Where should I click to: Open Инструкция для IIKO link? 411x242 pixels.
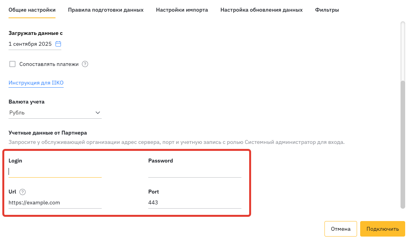coord(36,83)
